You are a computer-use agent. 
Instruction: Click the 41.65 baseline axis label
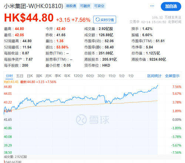pos(8,120)
